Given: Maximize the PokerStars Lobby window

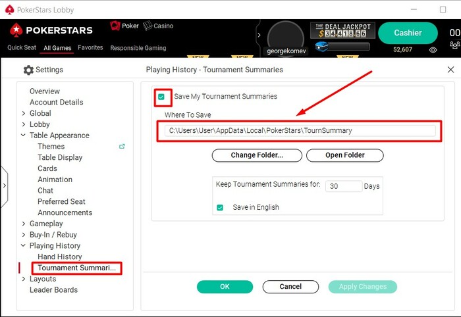Looking at the screenshot, I should 443,10.
